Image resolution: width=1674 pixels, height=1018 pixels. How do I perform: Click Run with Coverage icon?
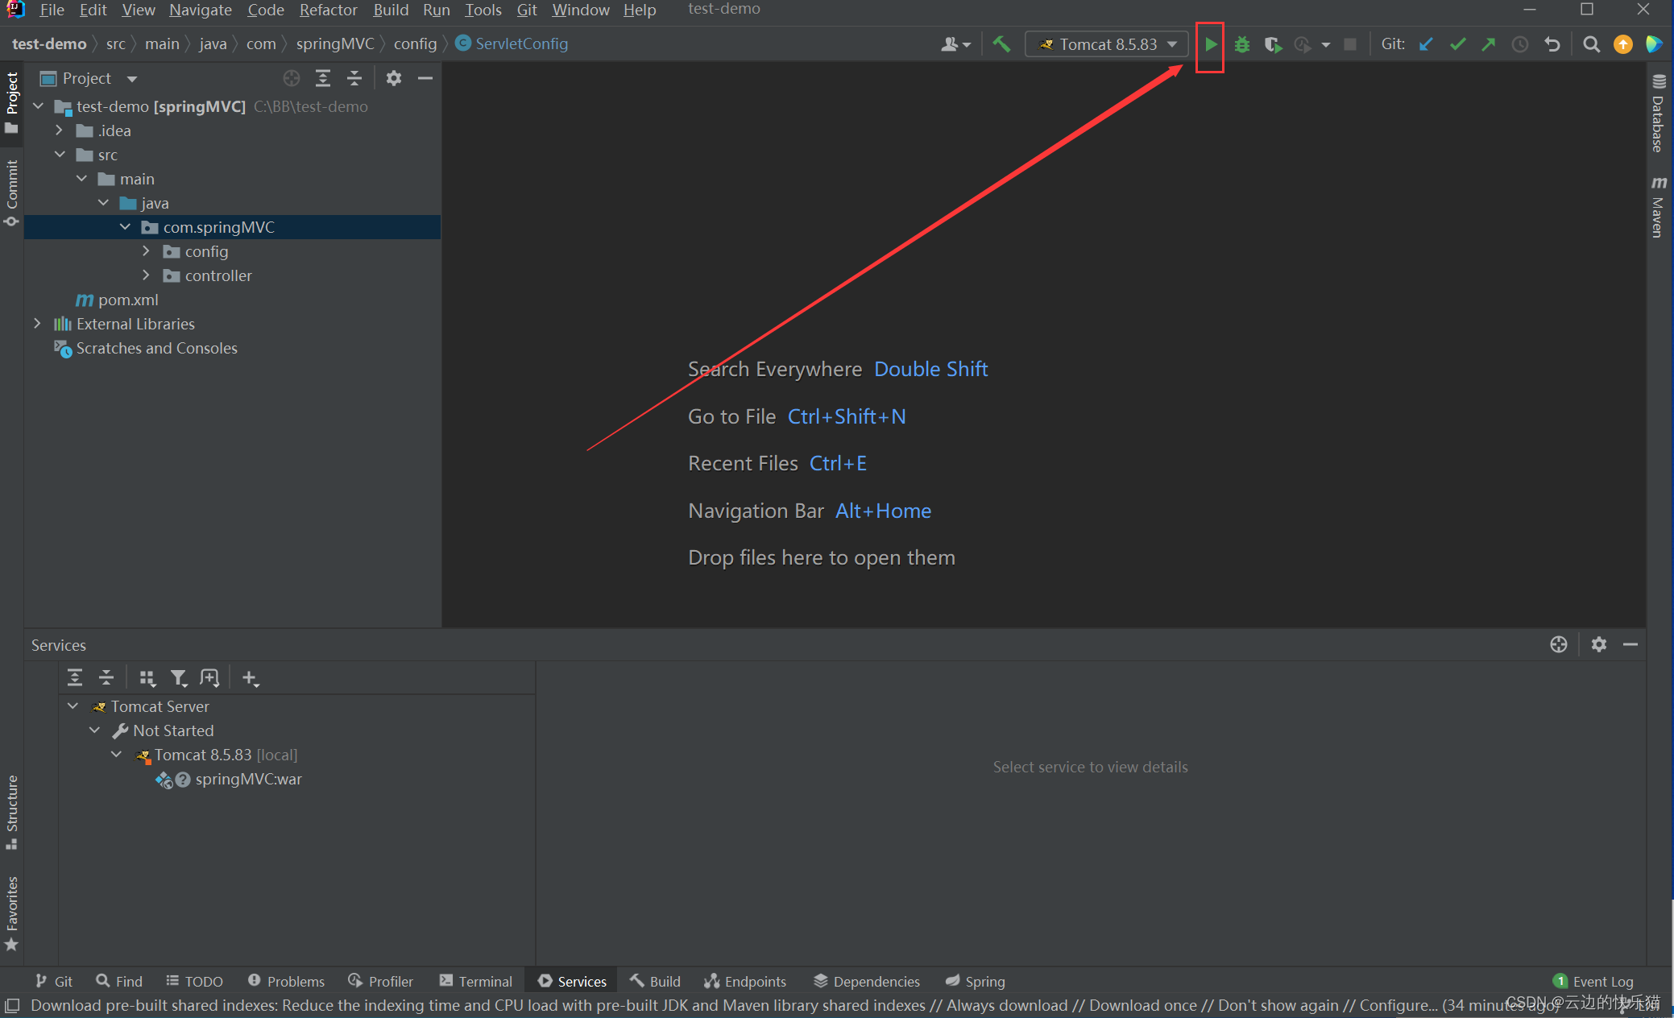click(1272, 44)
